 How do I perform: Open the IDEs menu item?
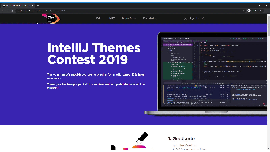(x=99, y=18)
